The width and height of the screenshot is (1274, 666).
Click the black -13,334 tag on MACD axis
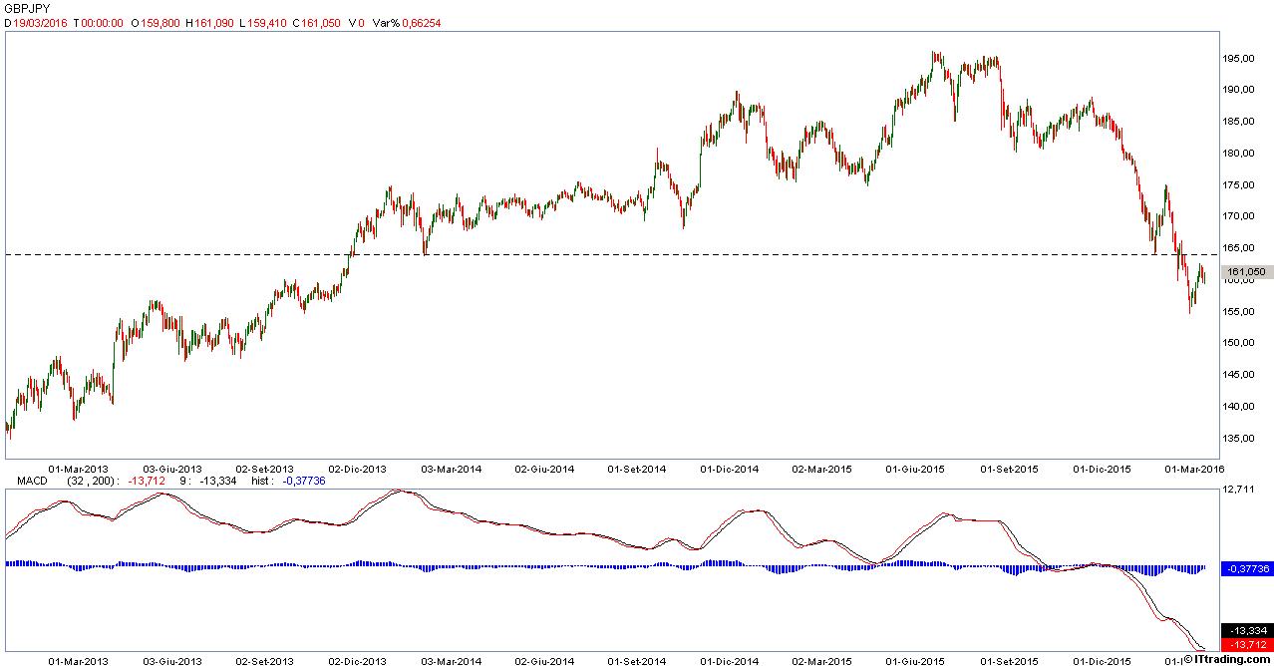pos(1248,631)
